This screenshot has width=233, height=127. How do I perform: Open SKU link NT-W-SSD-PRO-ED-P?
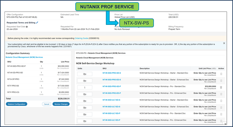(112, 93)
